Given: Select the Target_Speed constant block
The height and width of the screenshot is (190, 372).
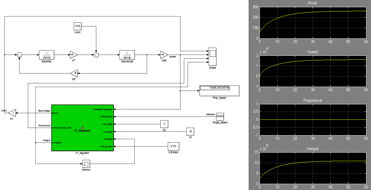Looking at the screenshot, I should (220, 116).
